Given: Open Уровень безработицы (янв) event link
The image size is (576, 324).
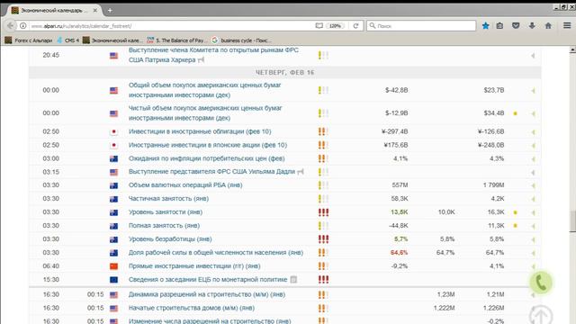Looking at the screenshot, I should [170, 238].
